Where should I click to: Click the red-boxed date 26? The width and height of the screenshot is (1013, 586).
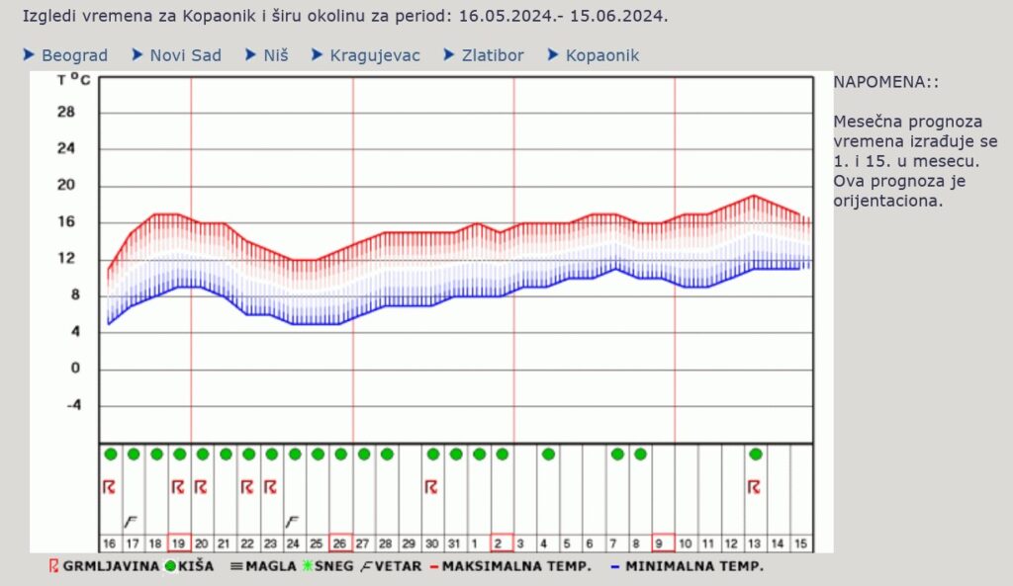pos(340,543)
